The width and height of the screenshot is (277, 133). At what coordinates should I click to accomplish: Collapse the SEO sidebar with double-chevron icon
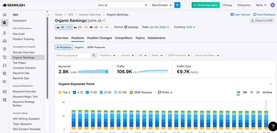tap(49, 15)
